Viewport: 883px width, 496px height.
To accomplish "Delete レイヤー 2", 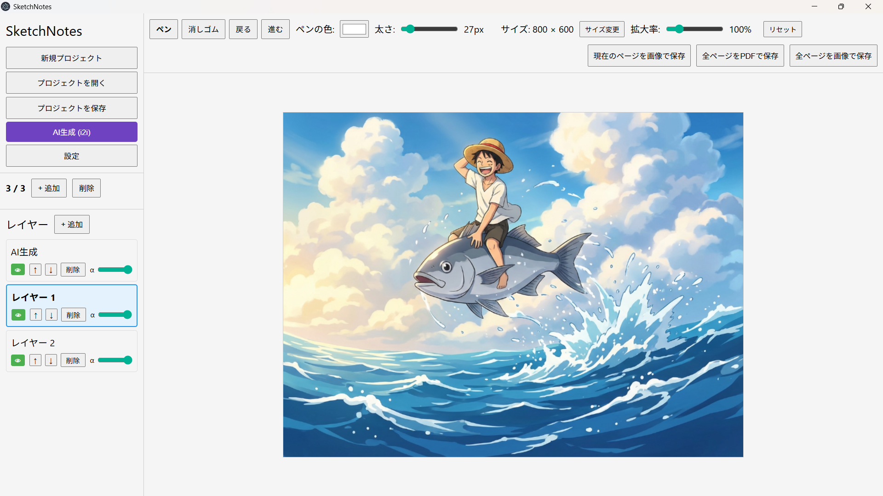I will pyautogui.click(x=73, y=360).
